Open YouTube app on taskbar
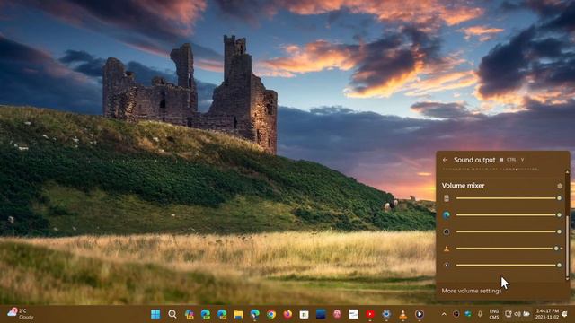This screenshot has width=575, height=323. tap(370, 314)
